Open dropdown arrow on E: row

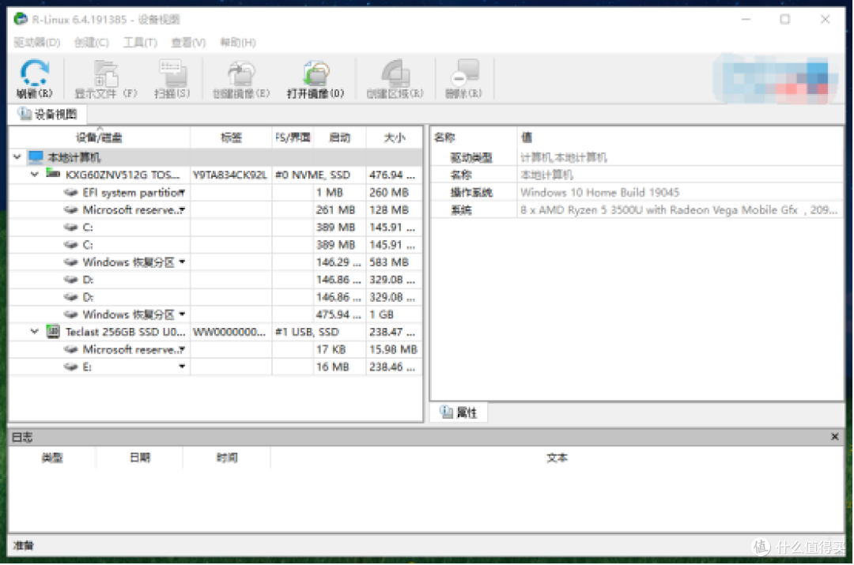point(182,367)
